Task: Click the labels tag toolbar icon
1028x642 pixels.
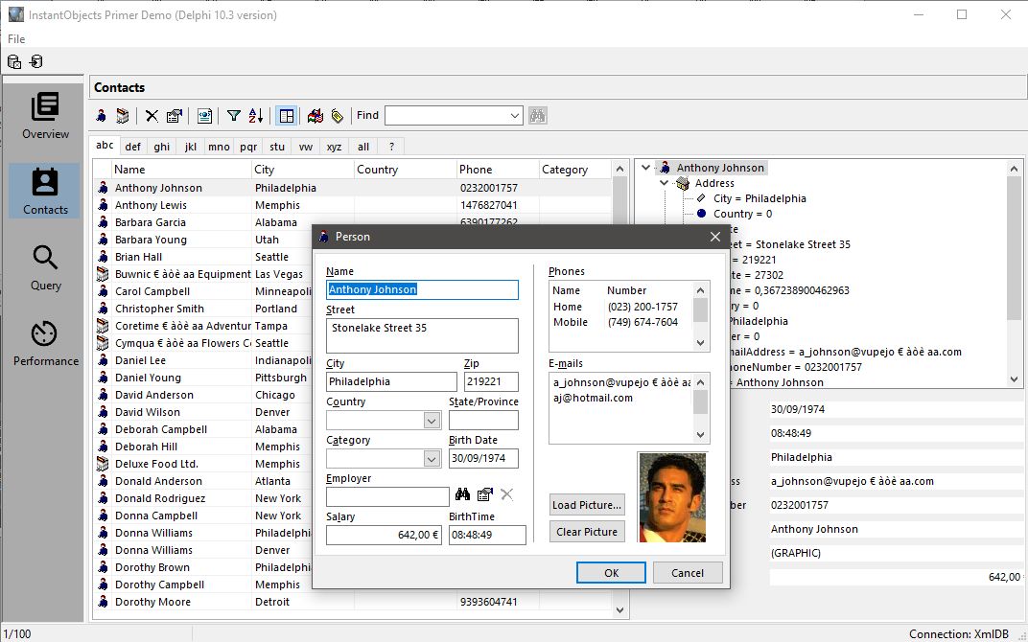Action: tap(337, 115)
